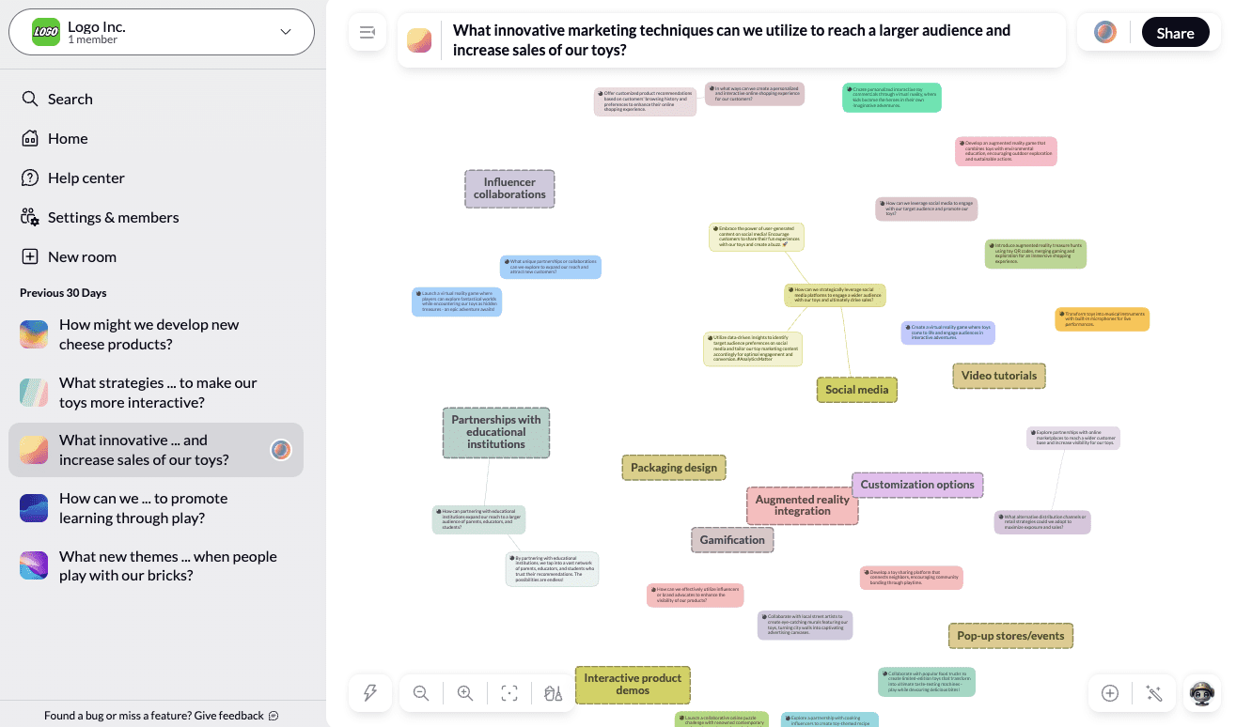1236x727 pixels.
Task: Create a New room
Action: 82,256
